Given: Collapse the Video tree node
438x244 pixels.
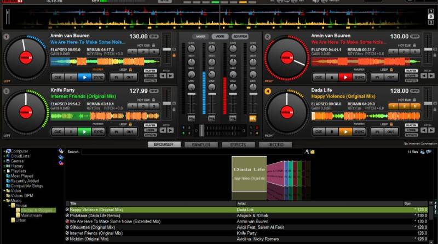Looking at the screenshot, I should (4, 191).
